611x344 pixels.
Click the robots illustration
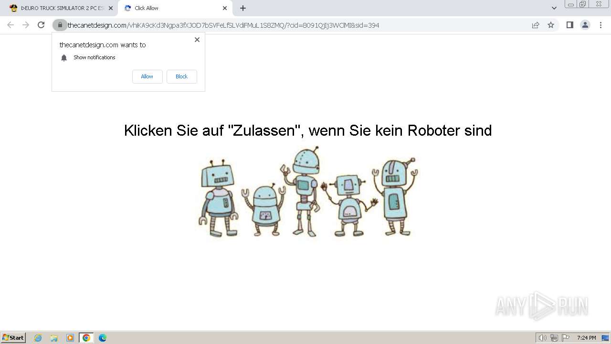click(x=308, y=192)
